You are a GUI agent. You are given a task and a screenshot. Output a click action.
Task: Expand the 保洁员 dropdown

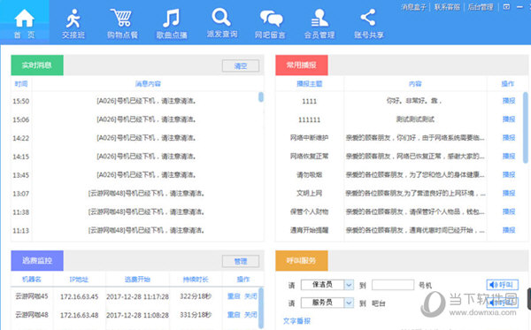coord(349,285)
